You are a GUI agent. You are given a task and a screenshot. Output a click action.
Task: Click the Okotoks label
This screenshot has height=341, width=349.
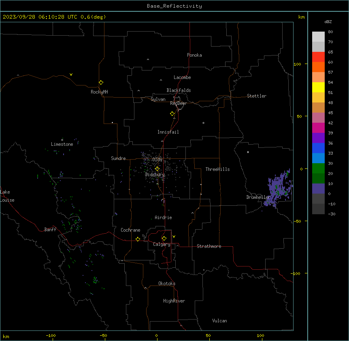[167, 283]
